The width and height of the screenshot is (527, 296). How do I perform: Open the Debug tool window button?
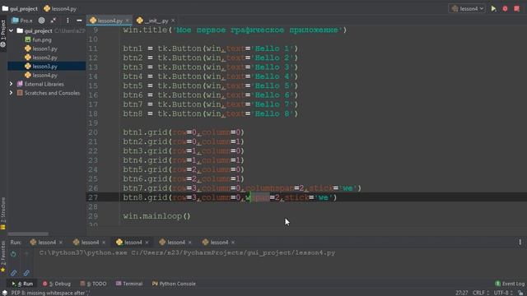pos(57,284)
